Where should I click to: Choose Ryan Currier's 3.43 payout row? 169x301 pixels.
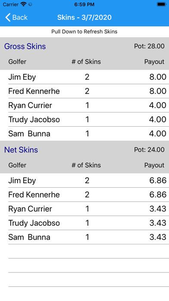84,209
